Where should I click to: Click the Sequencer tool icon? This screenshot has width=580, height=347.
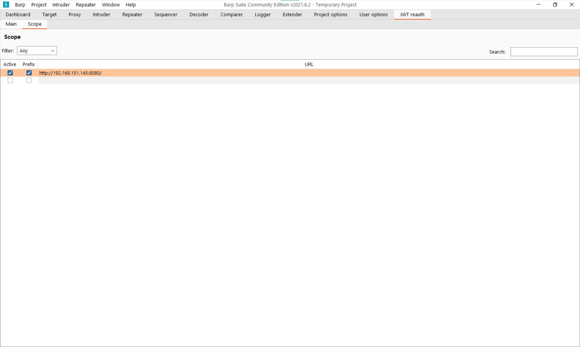pyautogui.click(x=165, y=14)
